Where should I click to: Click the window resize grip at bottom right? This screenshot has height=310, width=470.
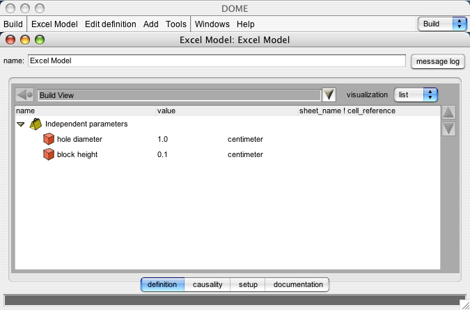click(x=465, y=305)
